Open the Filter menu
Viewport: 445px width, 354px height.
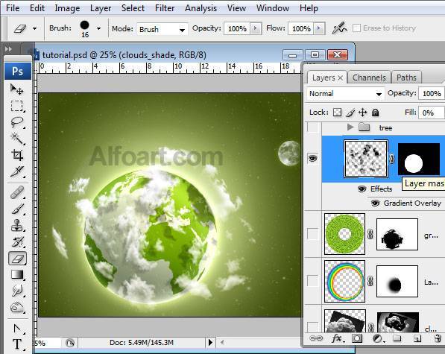pos(165,8)
